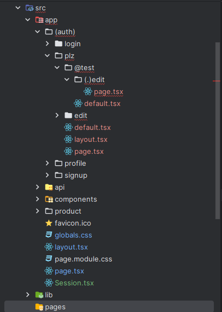
Task: Click React icon of red layout.tsx
Action: tap(68, 139)
